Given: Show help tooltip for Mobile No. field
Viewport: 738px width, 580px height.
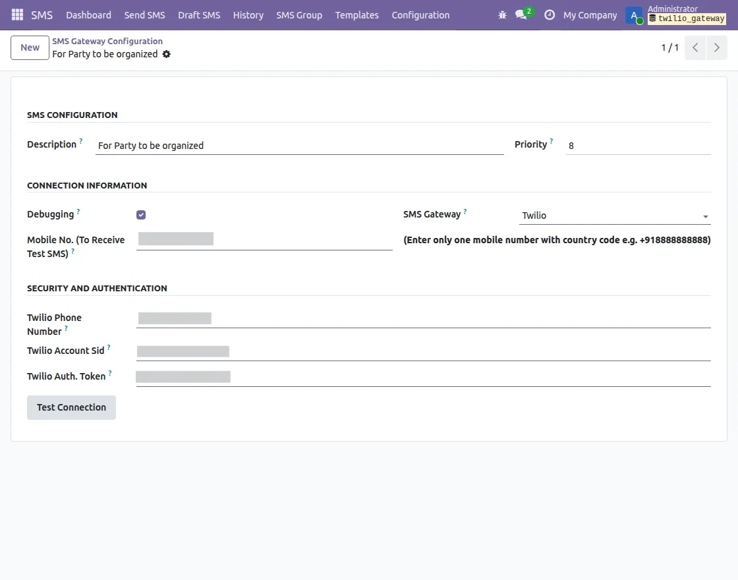Looking at the screenshot, I should point(72,251).
